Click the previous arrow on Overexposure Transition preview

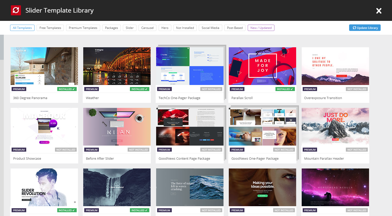(366, 84)
